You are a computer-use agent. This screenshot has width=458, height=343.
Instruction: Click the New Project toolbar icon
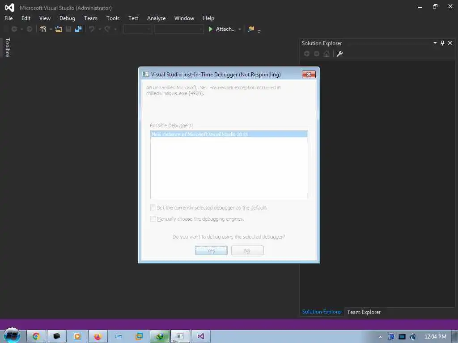pos(43,29)
